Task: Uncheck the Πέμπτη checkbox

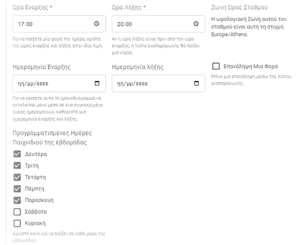Action: 17,189
